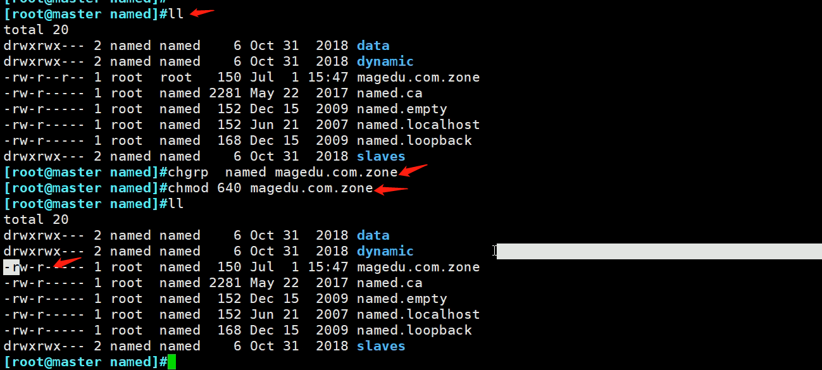
Task: Click the 'chmod 640 magedu.com.zone' command text
Action: [271, 188]
